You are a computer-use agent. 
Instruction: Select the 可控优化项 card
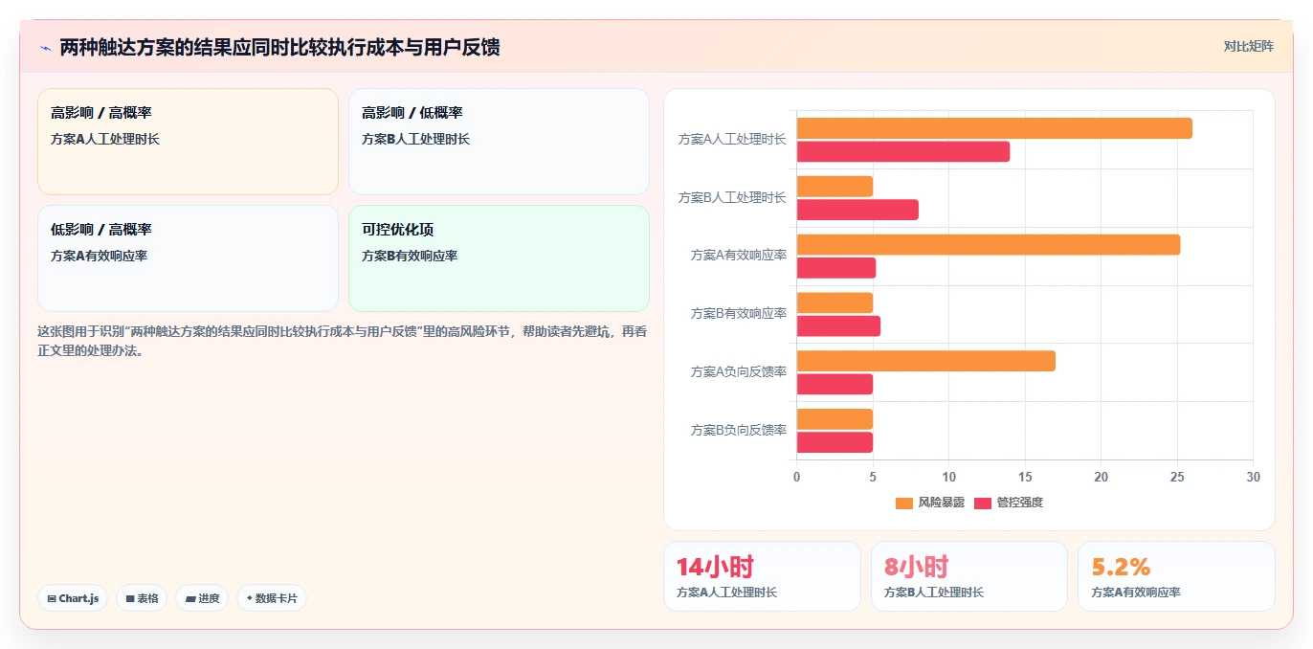point(499,258)
